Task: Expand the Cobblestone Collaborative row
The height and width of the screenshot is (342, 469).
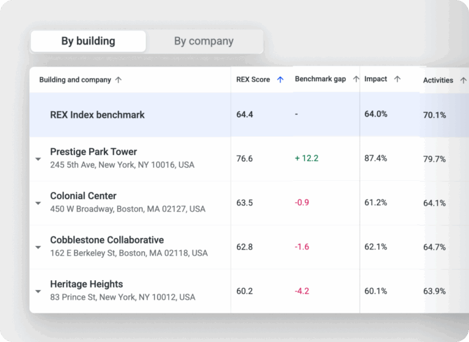Action: (x=38, y=247)
